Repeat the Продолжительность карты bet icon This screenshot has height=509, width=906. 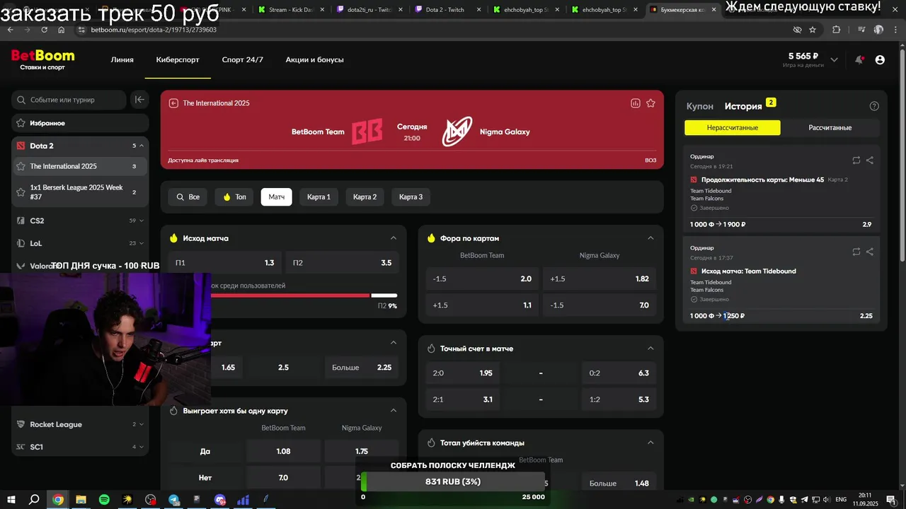(856, 160)
